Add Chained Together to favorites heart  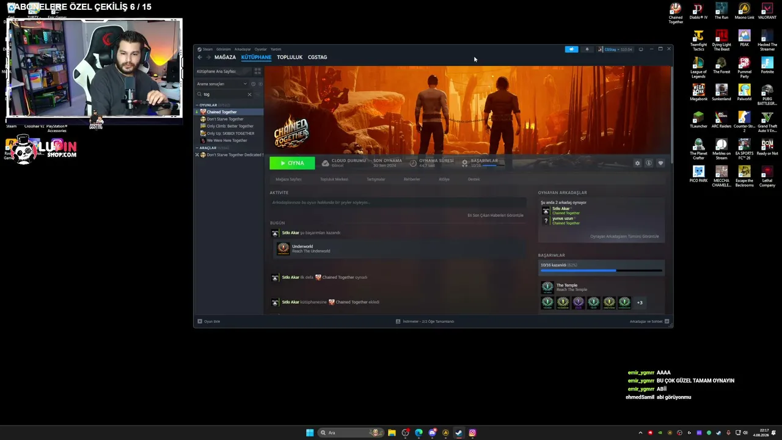click(660, 163)
